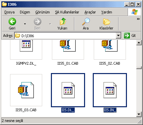Open the Sık Kullanılanlar menu
The height and width of the screenshot is (125, 143).
tap(67, 12)
